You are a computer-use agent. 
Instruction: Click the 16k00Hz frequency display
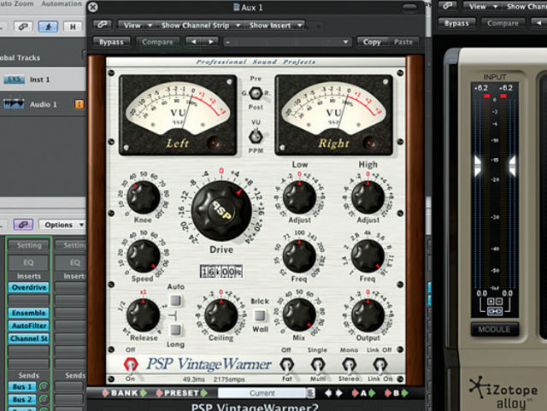pyautogui.click(x=221, y=272)
